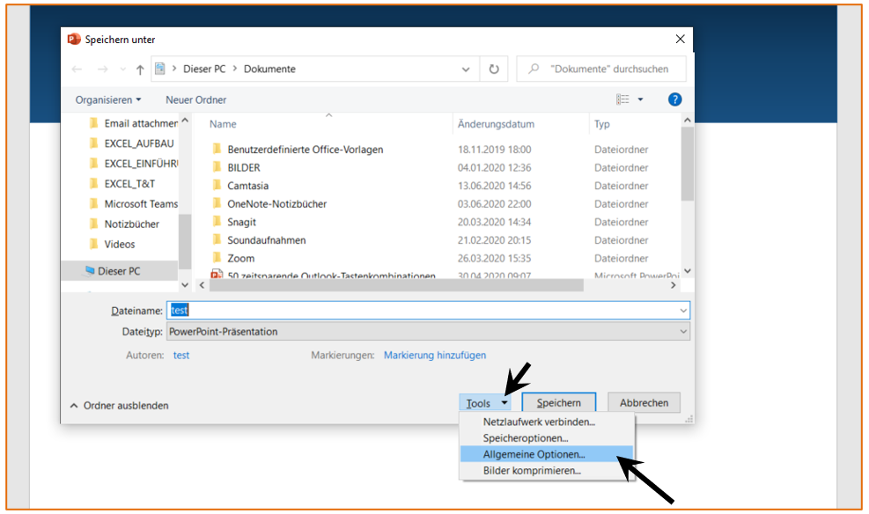
Task: Select the Snagit folder
Action: pyautogui.click(x=241, y=222)
